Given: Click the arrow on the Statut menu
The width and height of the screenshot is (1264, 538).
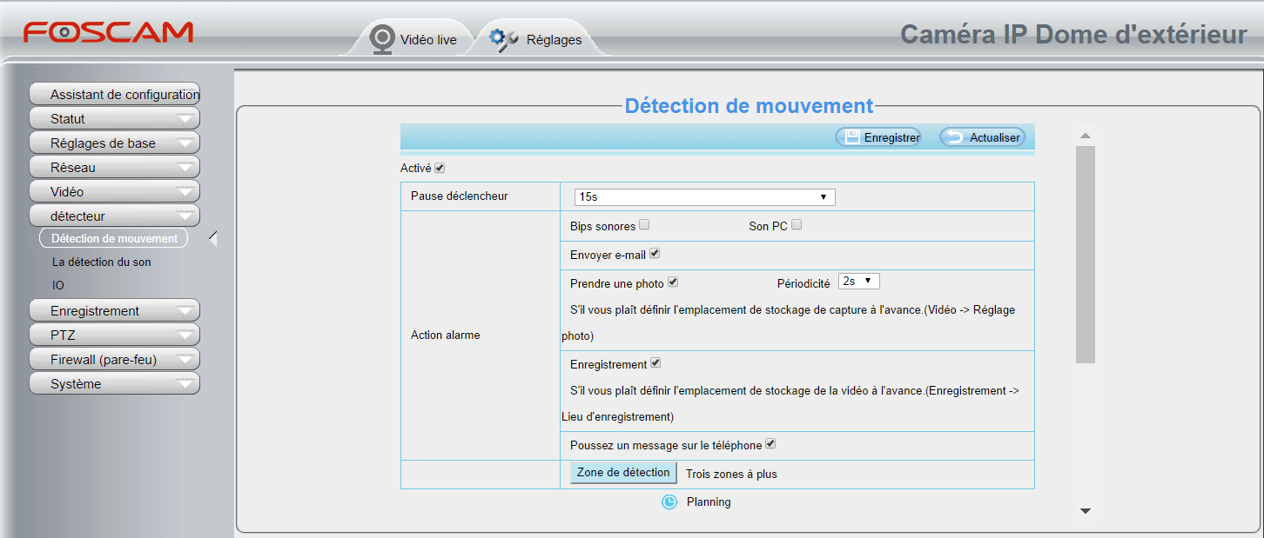Looking at the screenshot, I should pyautogui.click(x=185, y=119).
